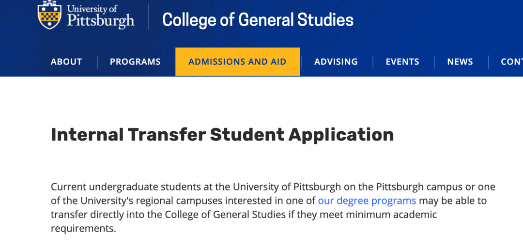Open the College of General Studies homepage title

pos(258,20)
